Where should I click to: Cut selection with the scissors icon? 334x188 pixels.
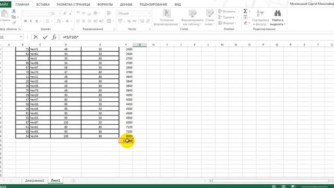tap(14, 11)
